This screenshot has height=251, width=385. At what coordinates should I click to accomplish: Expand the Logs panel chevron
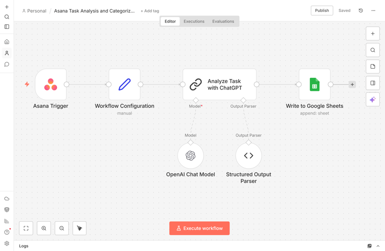pos(378,246)
